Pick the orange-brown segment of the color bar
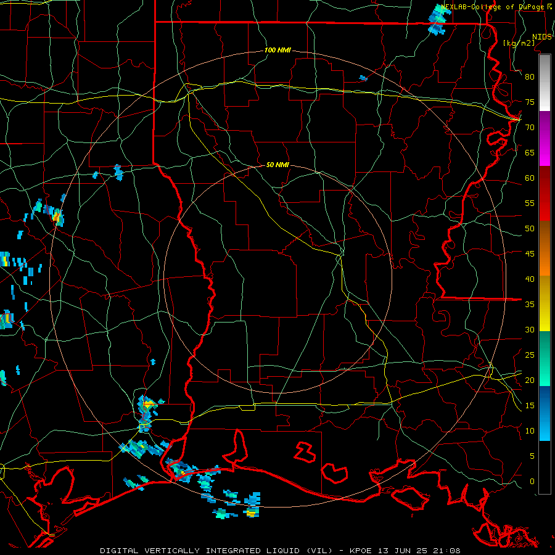 (x=545, y=249)
